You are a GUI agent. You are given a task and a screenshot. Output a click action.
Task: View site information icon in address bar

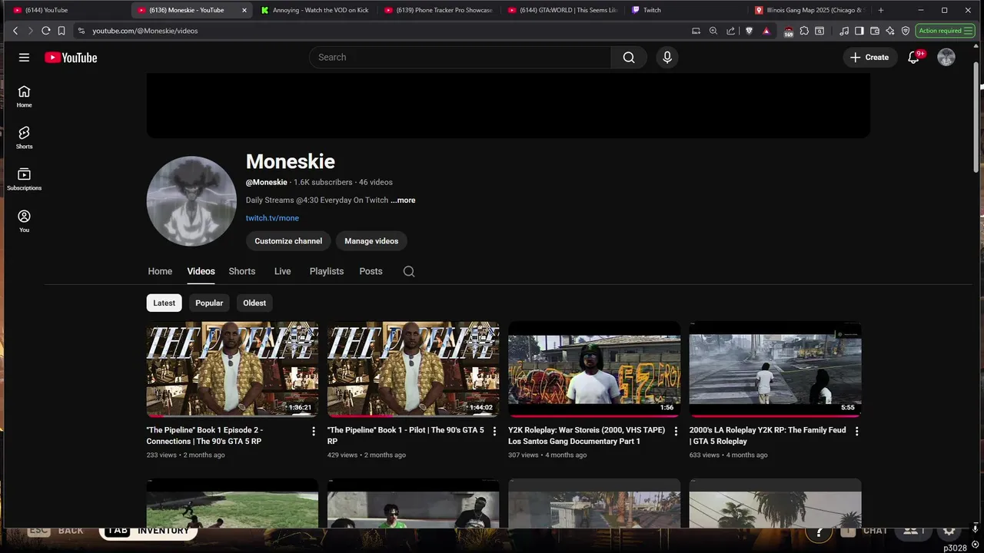[x=81, y=31]
